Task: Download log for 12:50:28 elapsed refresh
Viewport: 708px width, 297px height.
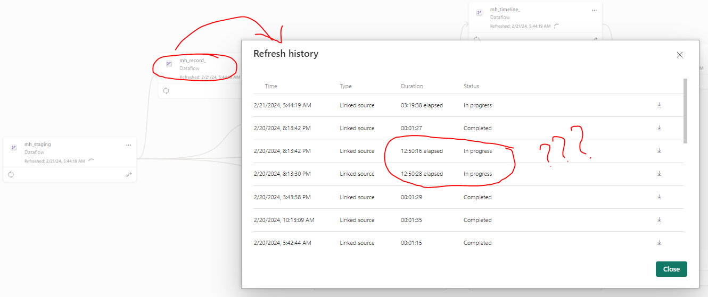Action: pos(659,174)
